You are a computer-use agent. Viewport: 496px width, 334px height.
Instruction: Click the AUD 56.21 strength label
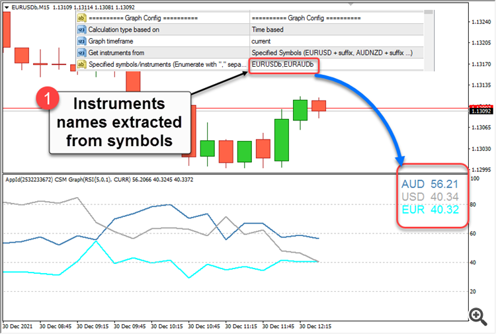pyautogui.click(x=430, y=184)
